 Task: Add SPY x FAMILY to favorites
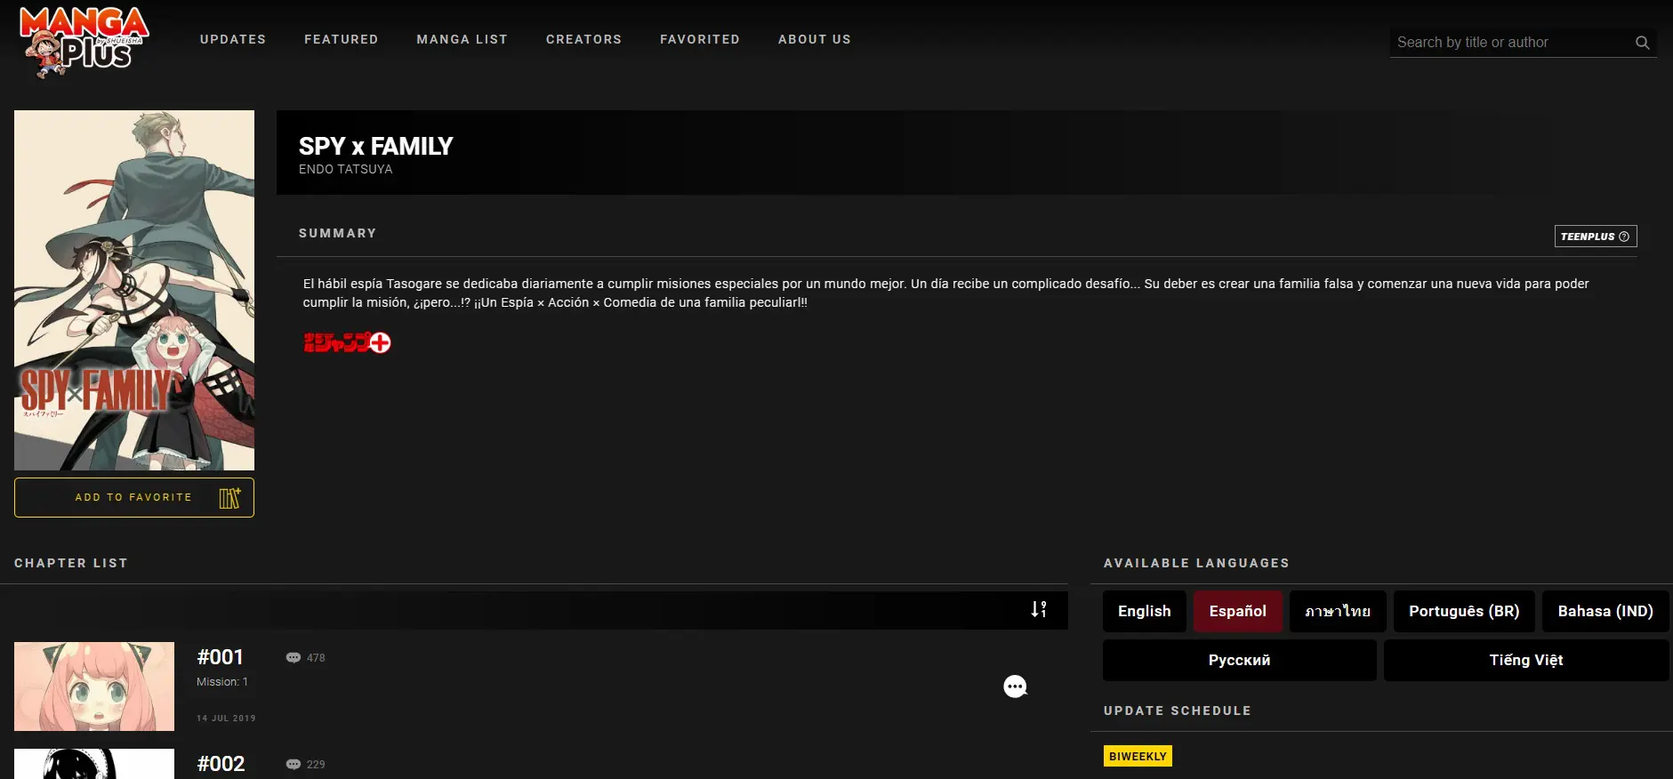click(134, 497)
